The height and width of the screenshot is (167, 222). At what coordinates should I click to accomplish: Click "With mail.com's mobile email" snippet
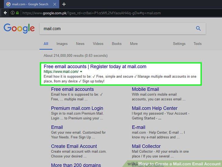[x=154, y=95]
